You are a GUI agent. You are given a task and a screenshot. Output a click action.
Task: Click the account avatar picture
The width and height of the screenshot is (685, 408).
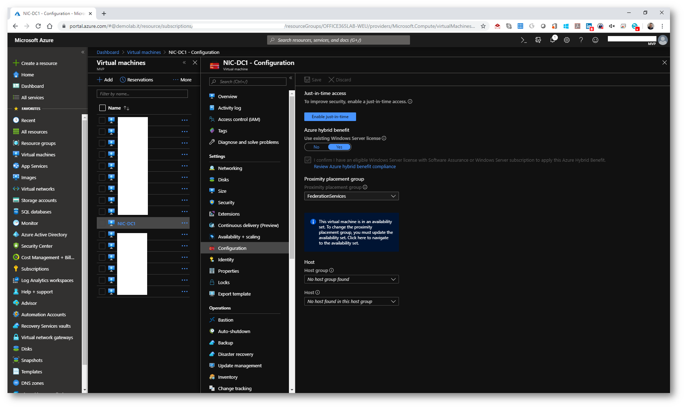(663, 40)
